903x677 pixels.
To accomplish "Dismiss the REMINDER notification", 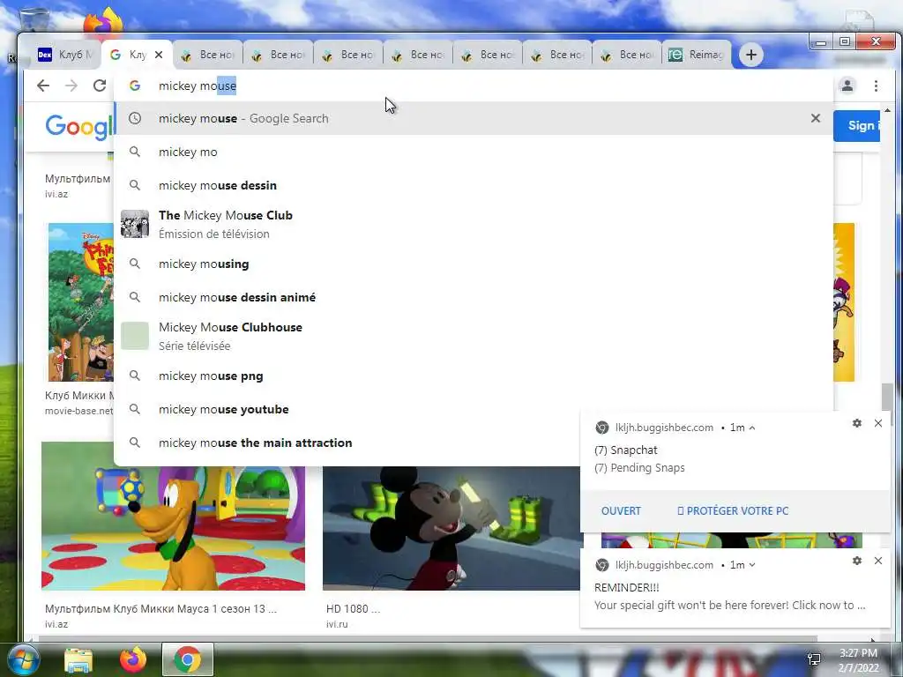I will tap(878, 561).
